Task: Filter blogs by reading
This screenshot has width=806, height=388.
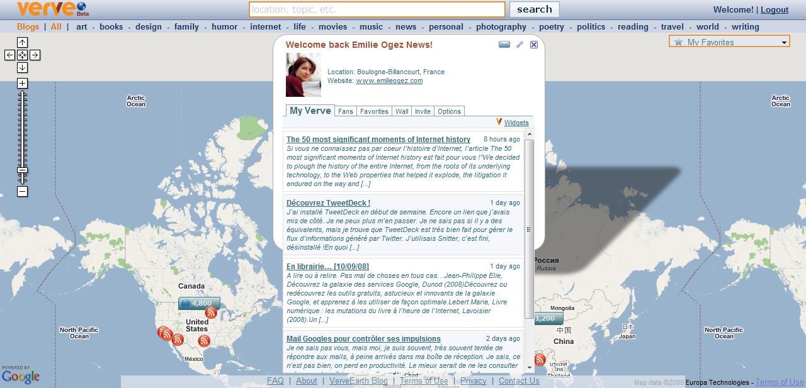Action: pyautogui.click(x=633, y=26)
